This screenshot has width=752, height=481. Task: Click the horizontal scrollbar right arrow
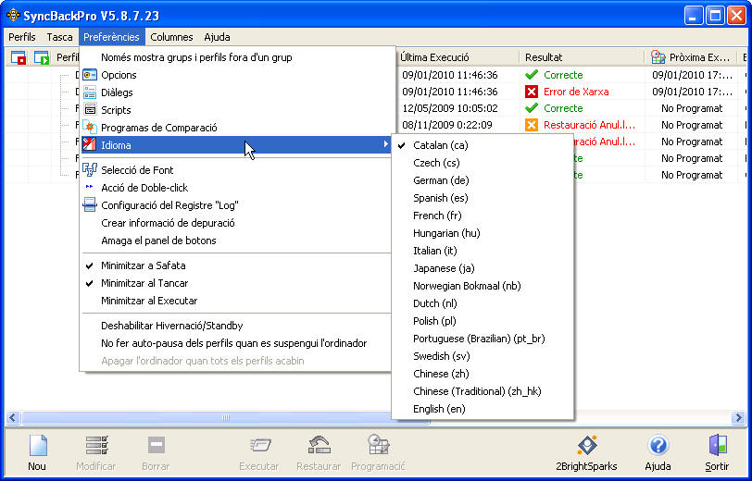[739, 418]
